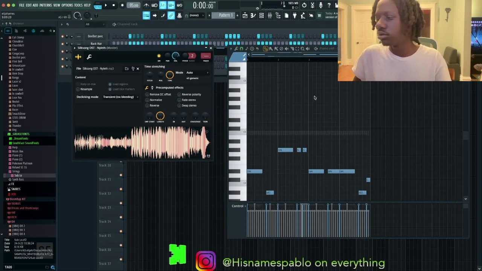Select the Zoom tool in piano roll

click(x=302, y=49)
